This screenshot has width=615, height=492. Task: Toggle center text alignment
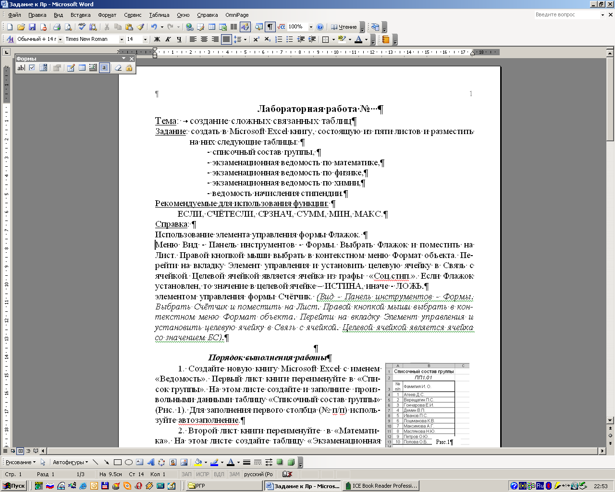pyautogui.click(x=204, y=39)
